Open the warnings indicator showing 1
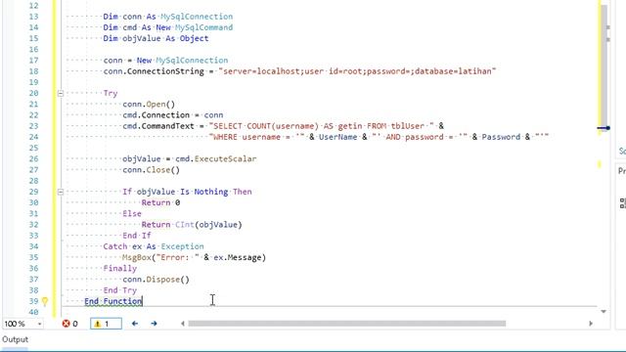The height and width of the screenshot is (352, 626). click(x=106, y=324)
